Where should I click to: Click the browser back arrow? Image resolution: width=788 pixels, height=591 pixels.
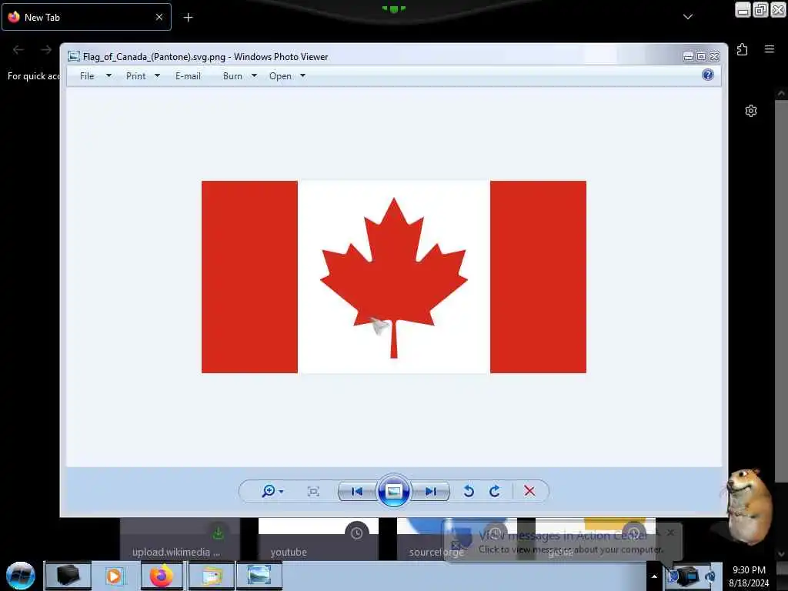point(18,49)
